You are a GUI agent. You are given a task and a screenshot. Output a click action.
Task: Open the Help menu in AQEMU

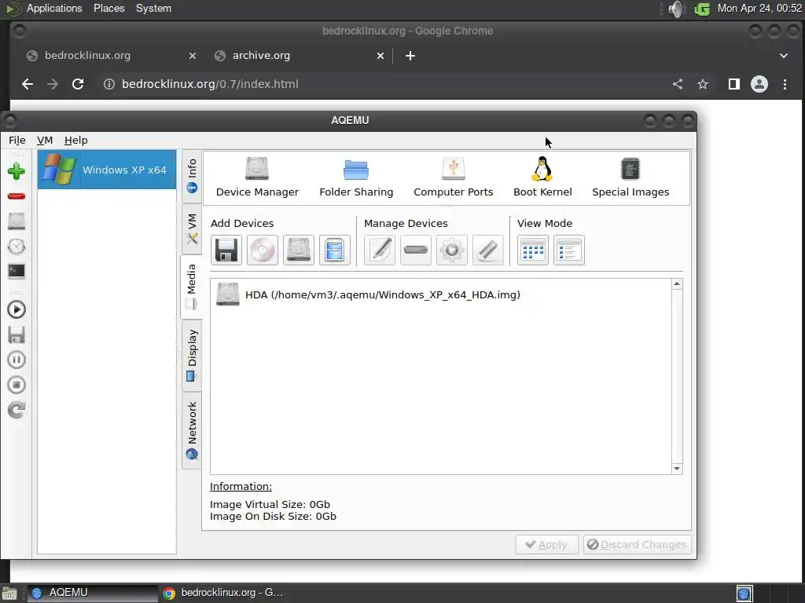click(x=76, y=140)
